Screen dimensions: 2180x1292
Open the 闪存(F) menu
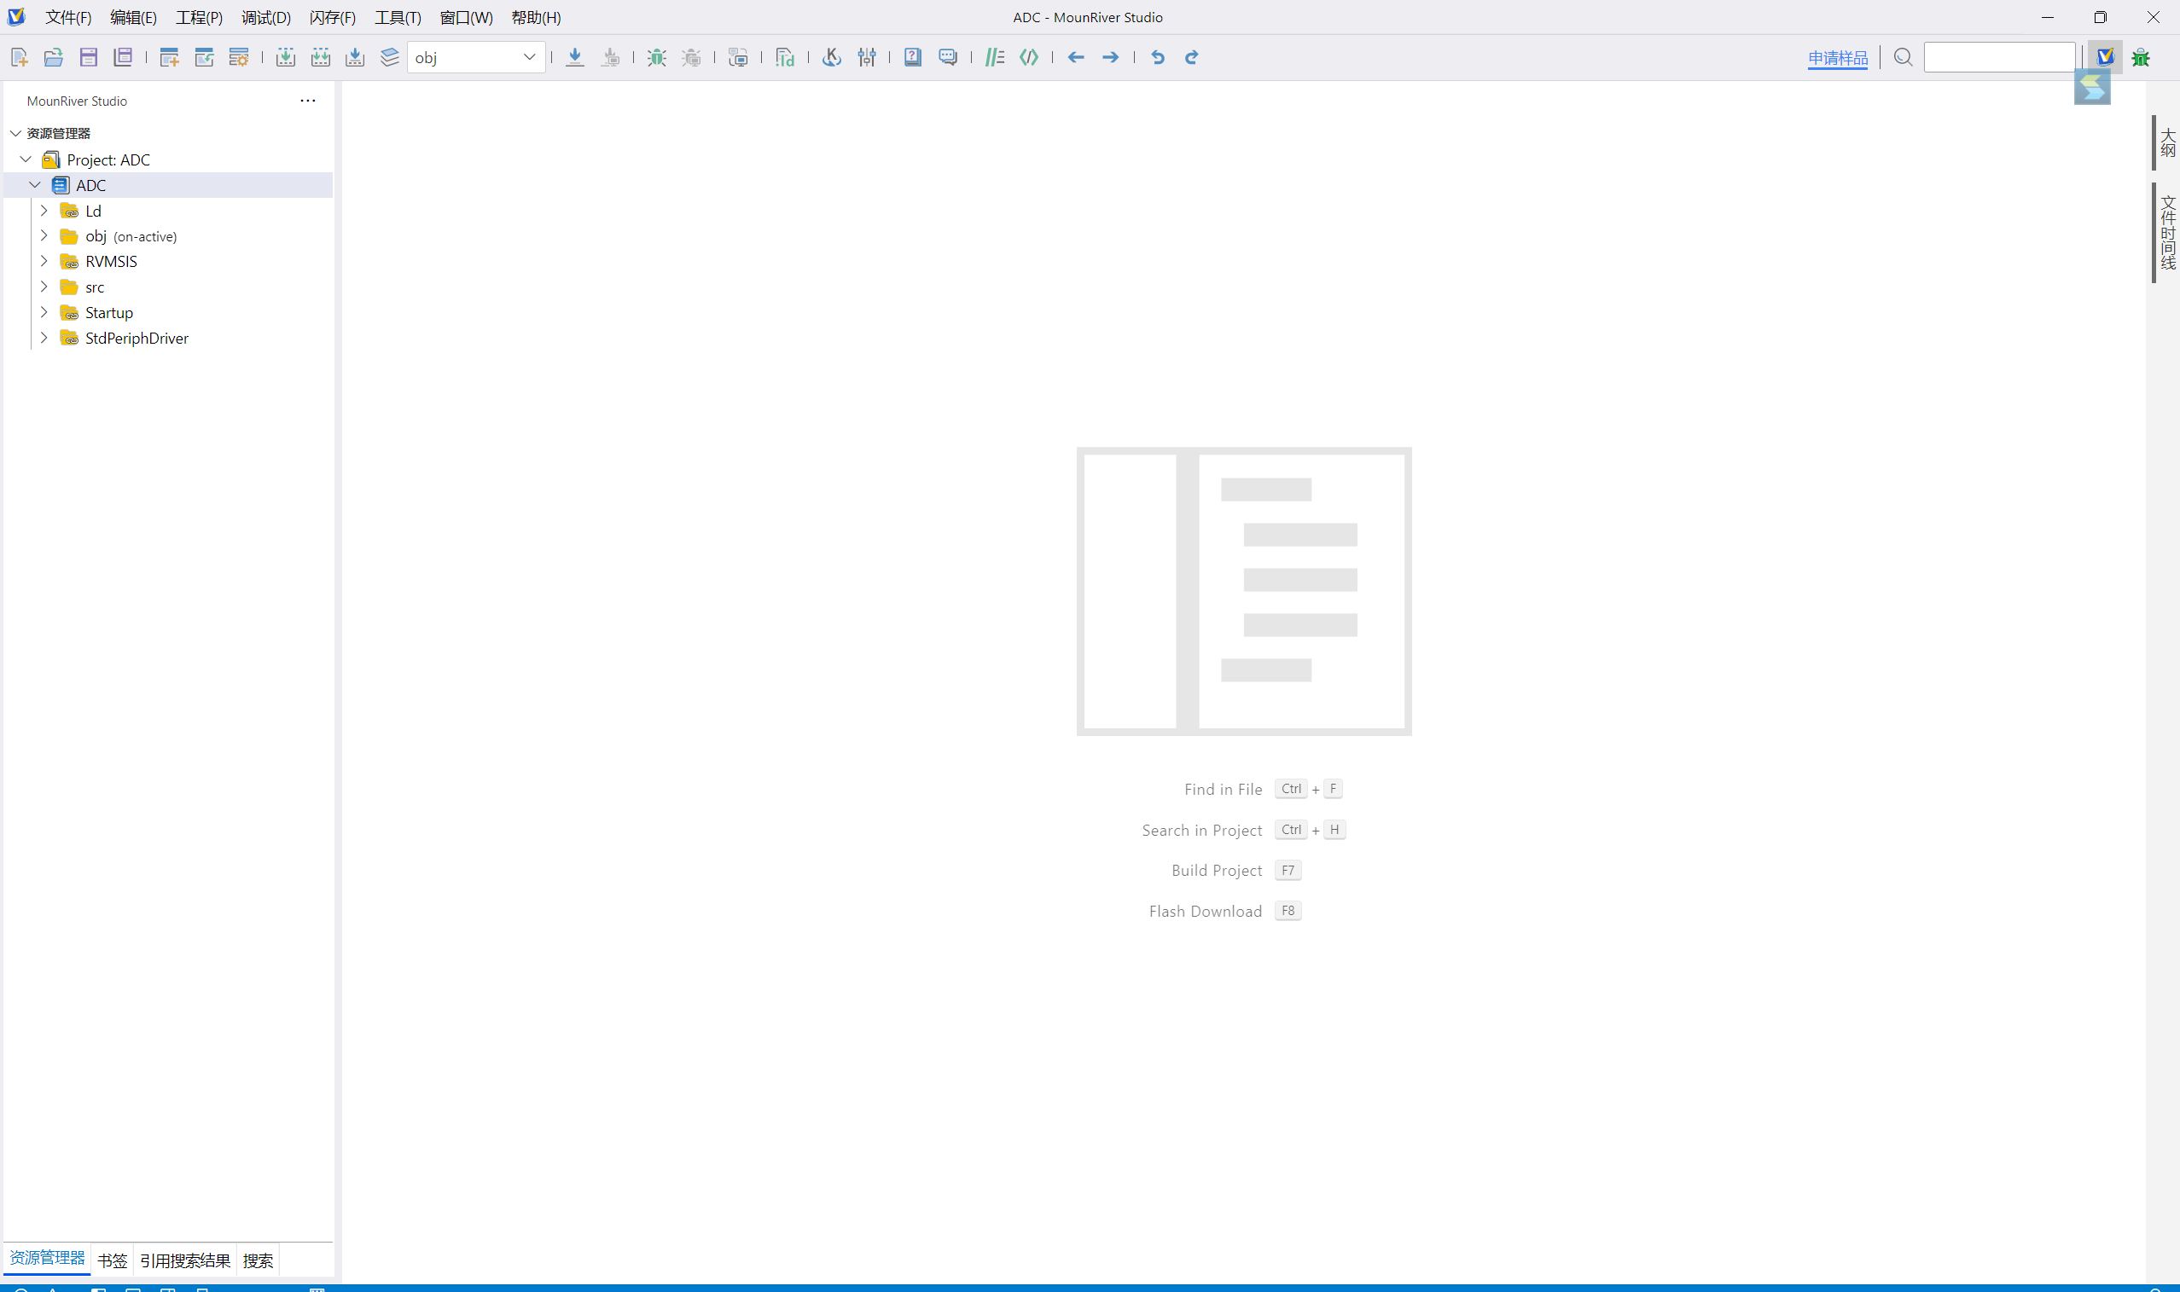pos(332,17)
